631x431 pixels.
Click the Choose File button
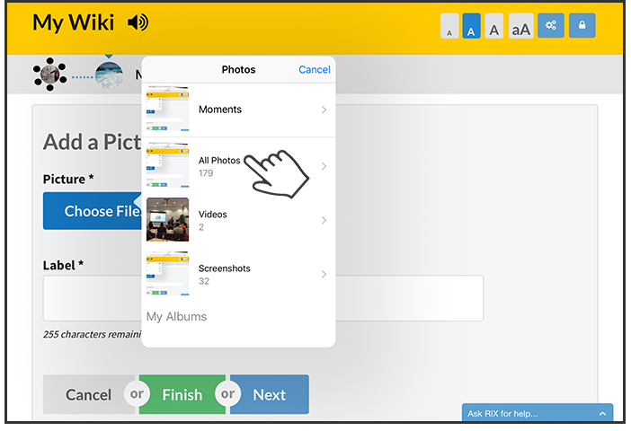click(93, 211)
